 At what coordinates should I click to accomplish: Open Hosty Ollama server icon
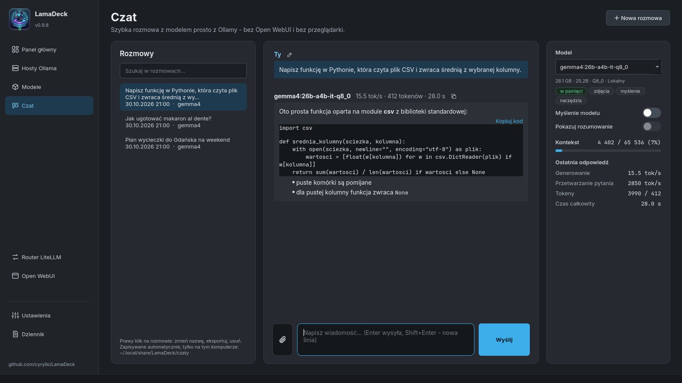(x=15, y=68)
